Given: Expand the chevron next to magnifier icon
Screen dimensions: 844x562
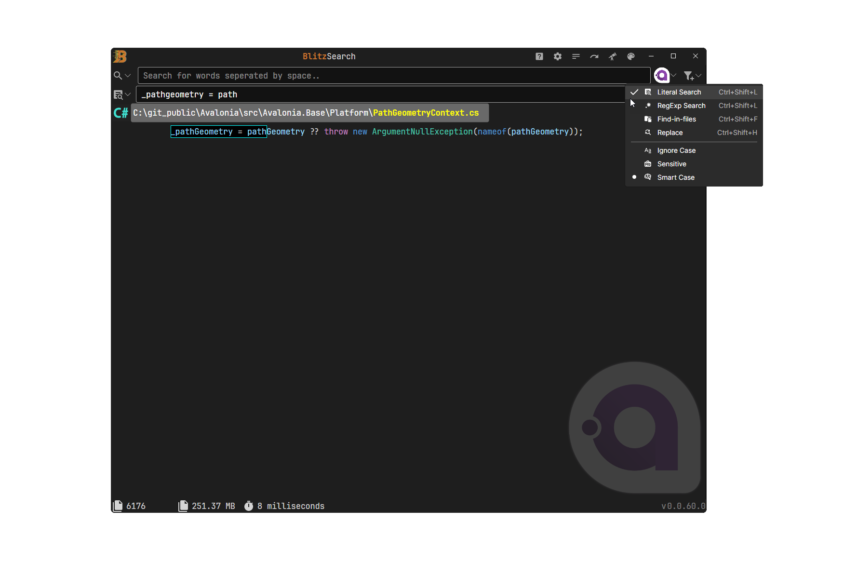Looking at the screenshot, I should (128, 76).
